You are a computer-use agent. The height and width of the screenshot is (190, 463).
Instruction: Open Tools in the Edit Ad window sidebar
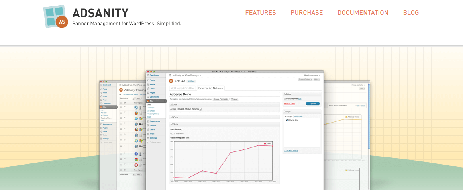(x=152, y=134)
